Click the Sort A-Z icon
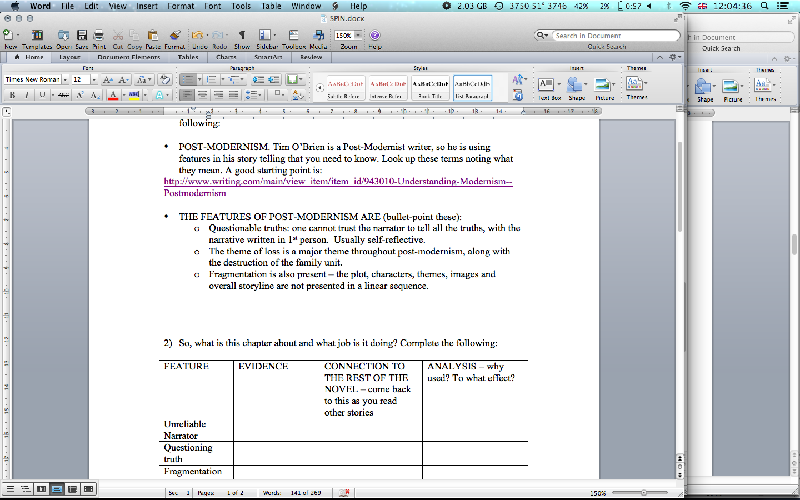This screenshot has height=500, width=800. (x=298, y=95)
